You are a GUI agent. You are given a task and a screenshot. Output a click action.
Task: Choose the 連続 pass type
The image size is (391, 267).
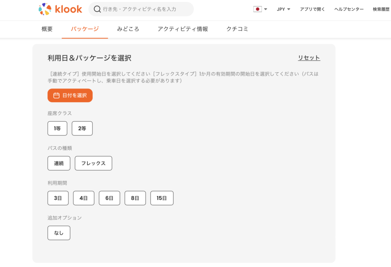59,163
